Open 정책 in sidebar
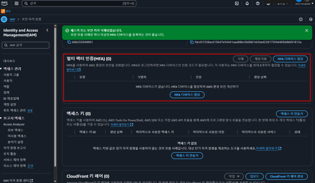This screenshot has width=315, height=183. pyautogui.click(x=6, y=93)
